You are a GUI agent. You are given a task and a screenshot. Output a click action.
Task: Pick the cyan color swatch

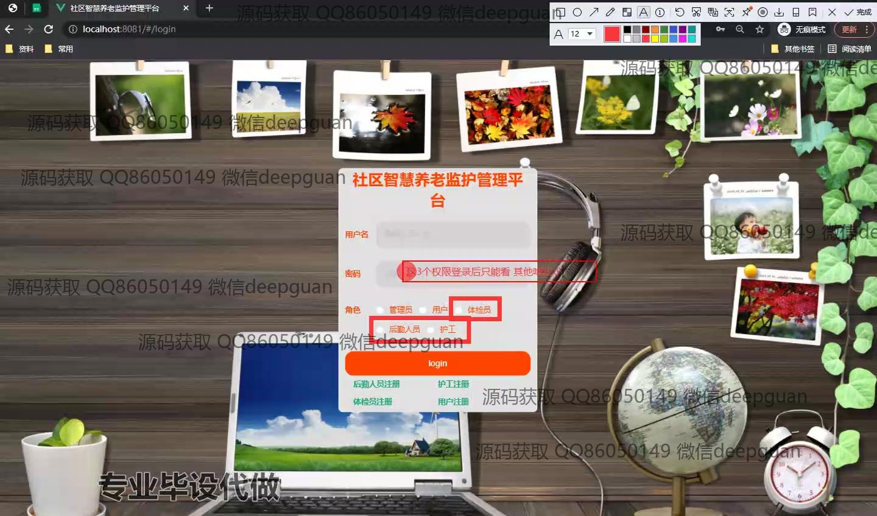(x=691, y=38)
